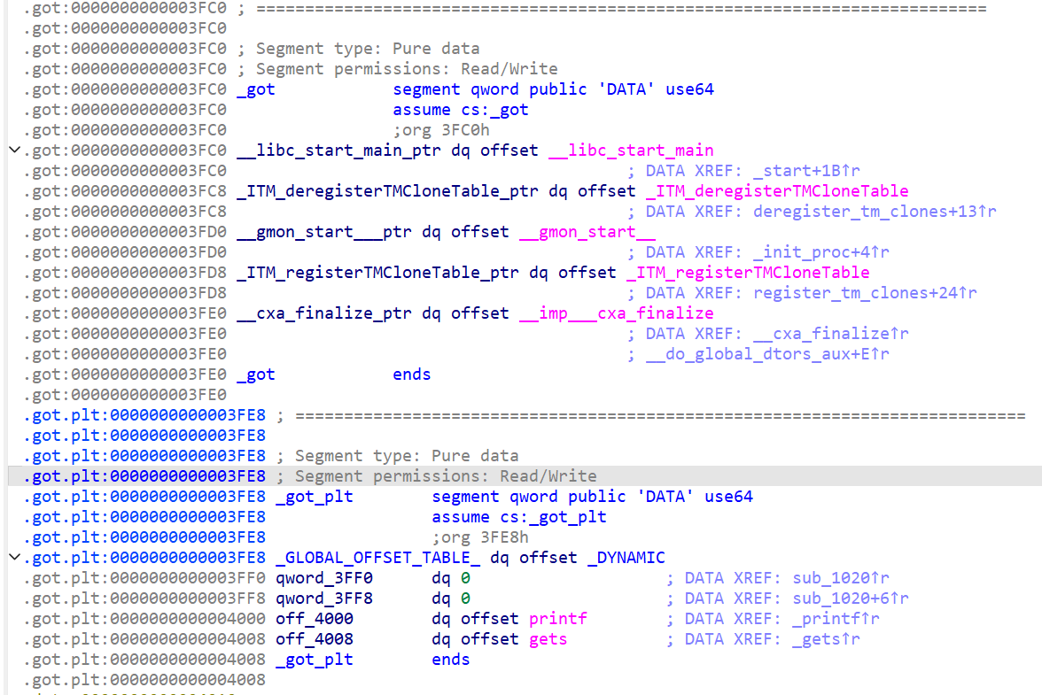Click the .got:0000000000003FD0 address of __gmon_start___ptr

pos(125,232)
